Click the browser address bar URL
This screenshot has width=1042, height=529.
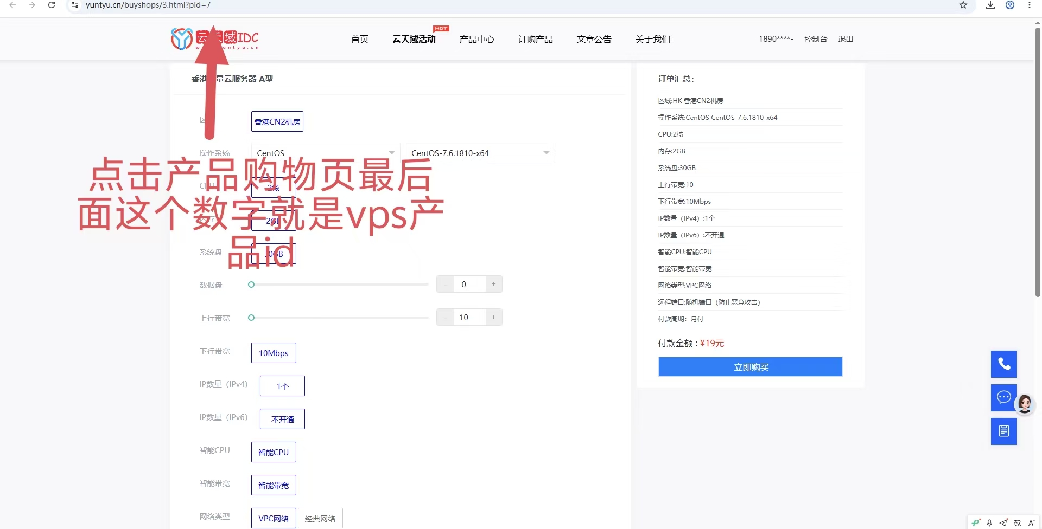point(148,5)
